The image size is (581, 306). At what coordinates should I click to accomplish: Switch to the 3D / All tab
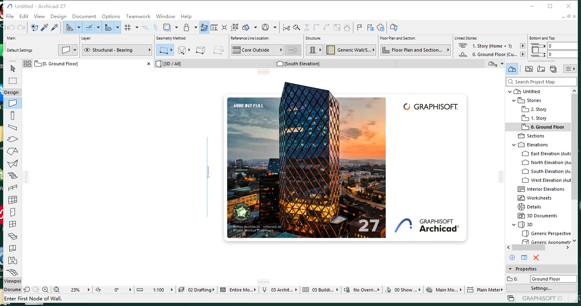click(x=214, y=64)
